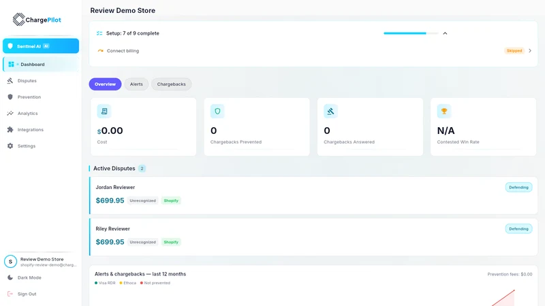Click the 'Setup: 7 of 9 complete' text
Image resolution: width=545 pixels, height=306 pixels.
132,33
